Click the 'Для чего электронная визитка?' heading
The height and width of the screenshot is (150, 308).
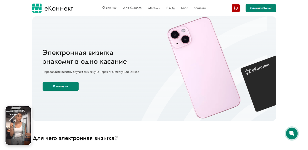[75, 138]
